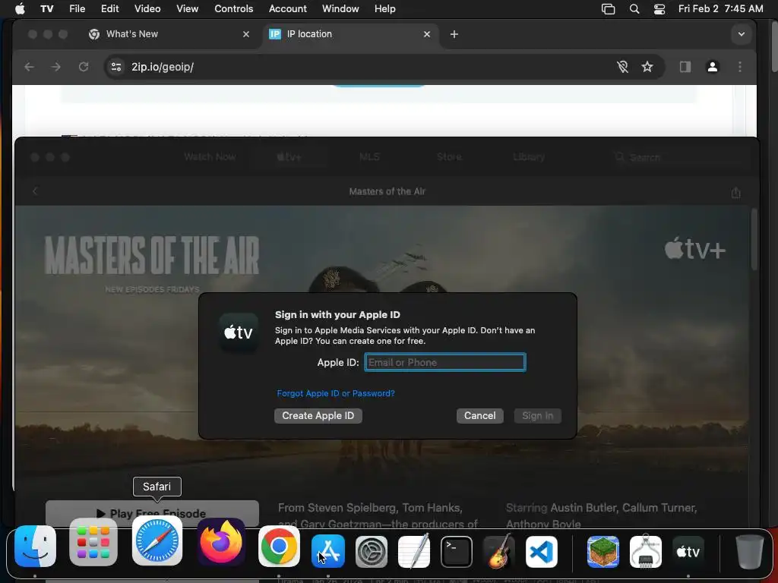
Task: Select the Library tab in TV app
Action: tap(529, 156)
